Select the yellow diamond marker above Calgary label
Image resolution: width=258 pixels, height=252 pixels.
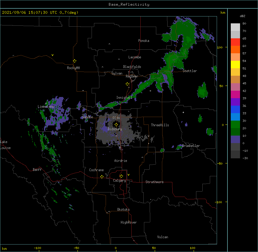point(121,176)
